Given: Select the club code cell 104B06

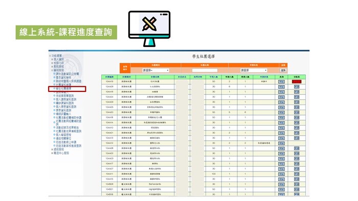Looking at the screenshot, I should click(109, 184).
